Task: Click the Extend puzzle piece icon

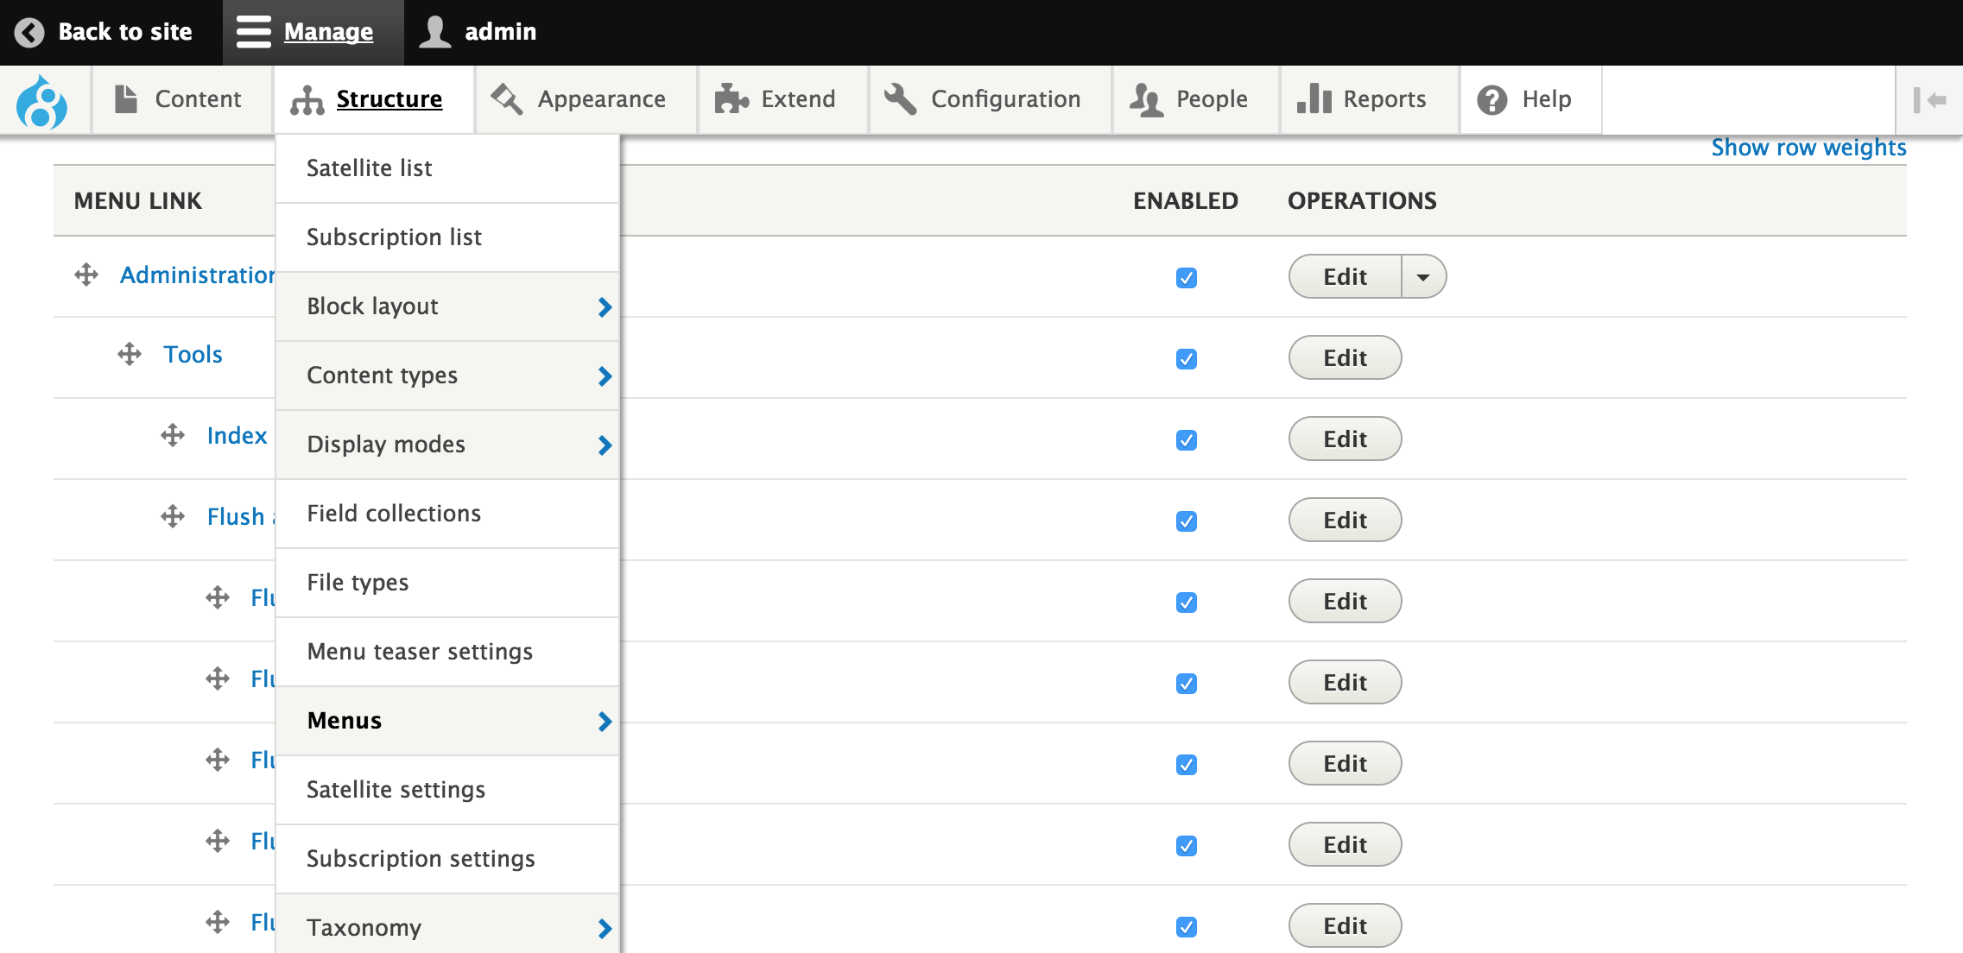Action: (731, 99)
